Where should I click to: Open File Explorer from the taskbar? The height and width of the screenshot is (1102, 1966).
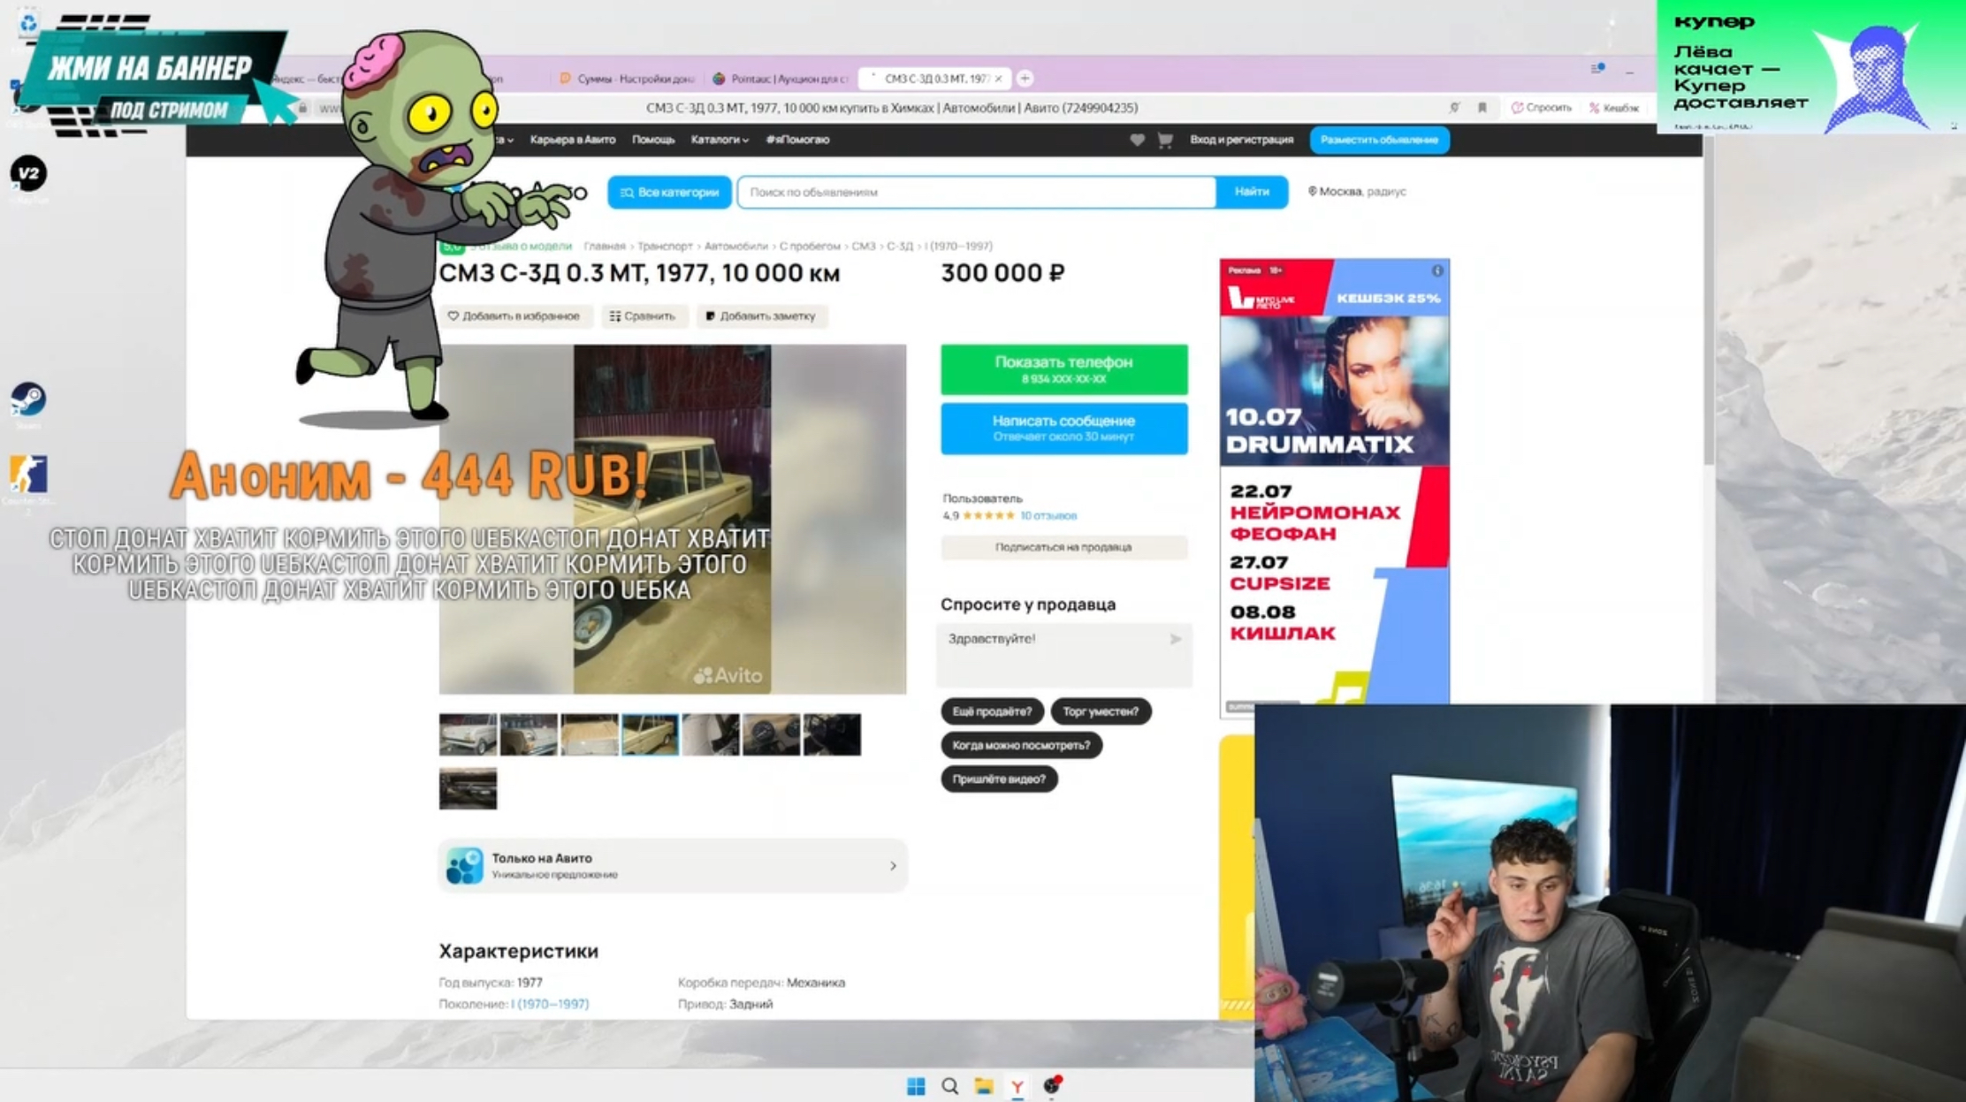pyautogui.click(x=983, y=1086)
